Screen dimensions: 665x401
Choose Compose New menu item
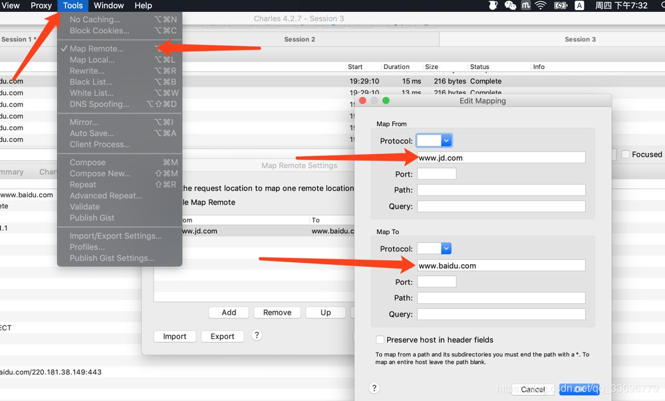click(120, 173)
